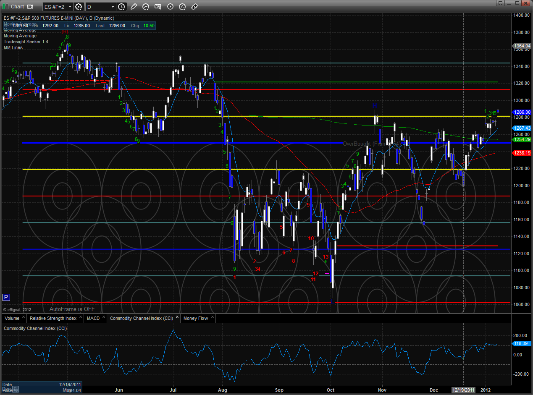Viewport: 533px width, 395px height.
Task: Click the 1238.19 red price marker
Action: point(522,153)
